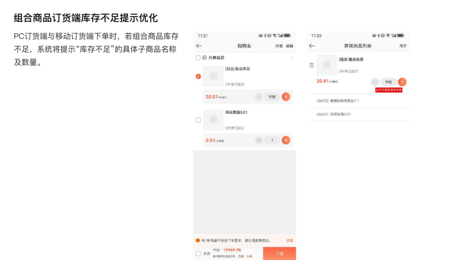The image size is (463, 260).
Task: Open the 组合商品 thumbnail in the cart
Action: pyautogui.click(x=214, y=76)
